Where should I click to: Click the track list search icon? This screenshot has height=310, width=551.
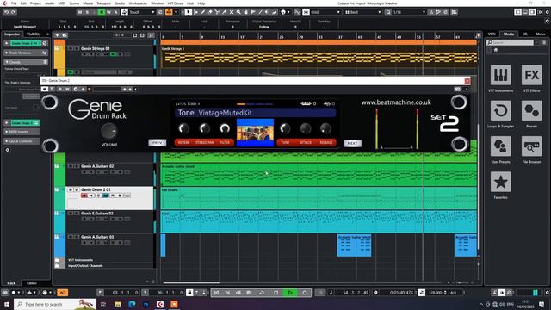point(151,35)
